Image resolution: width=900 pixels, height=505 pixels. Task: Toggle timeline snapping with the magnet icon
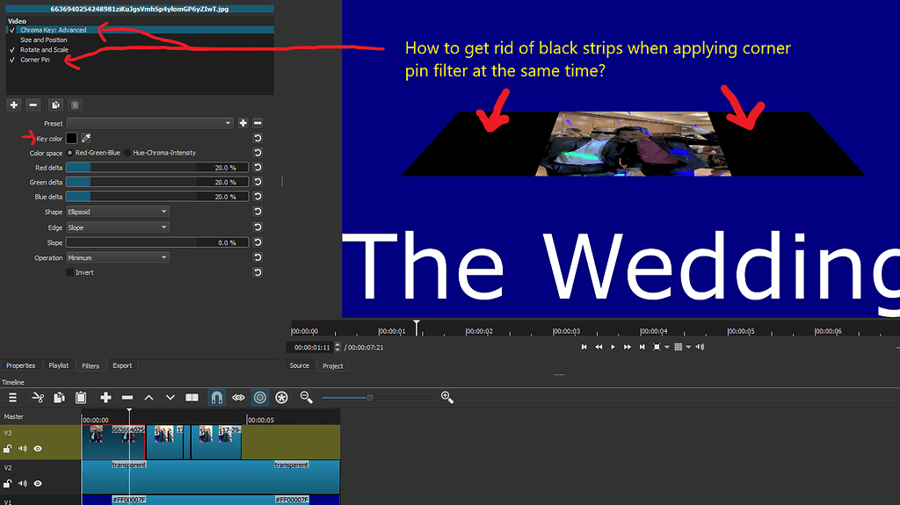tap(217, 397)
